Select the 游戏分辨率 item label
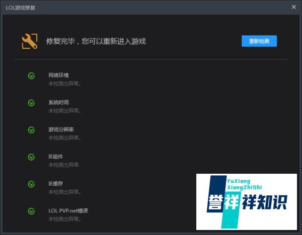The image size is (302, 235). point(61,130)
